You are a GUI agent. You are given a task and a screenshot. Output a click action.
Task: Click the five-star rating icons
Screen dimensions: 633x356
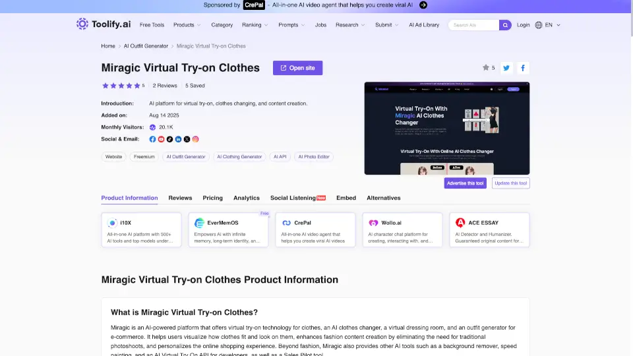(121, 86)
